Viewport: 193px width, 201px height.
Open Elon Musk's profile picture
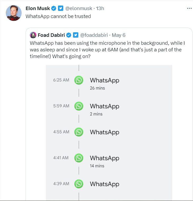pos(14,13)
